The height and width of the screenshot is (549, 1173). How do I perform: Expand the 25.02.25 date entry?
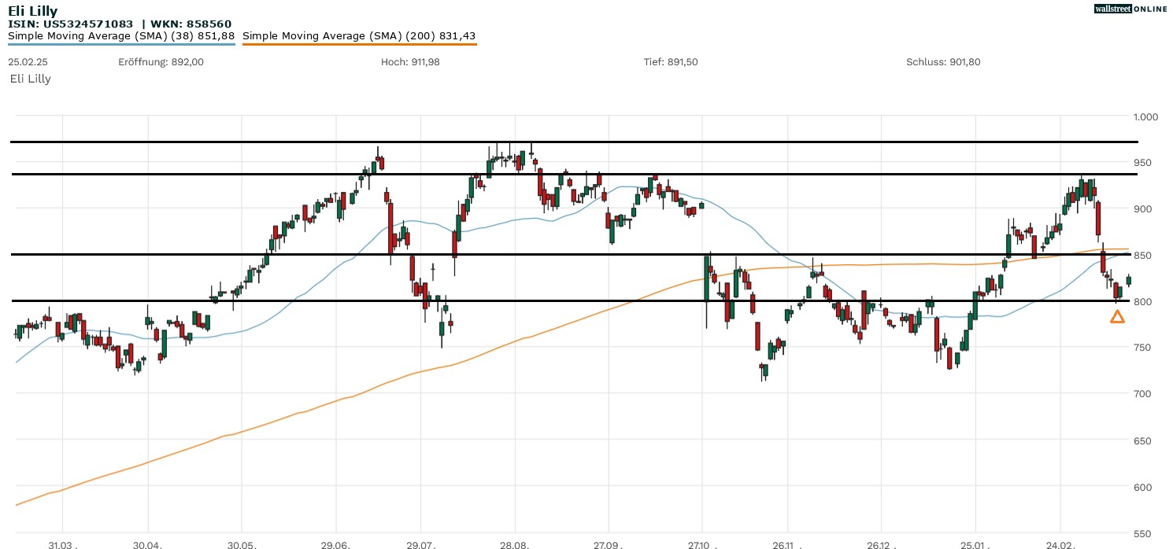28,61
